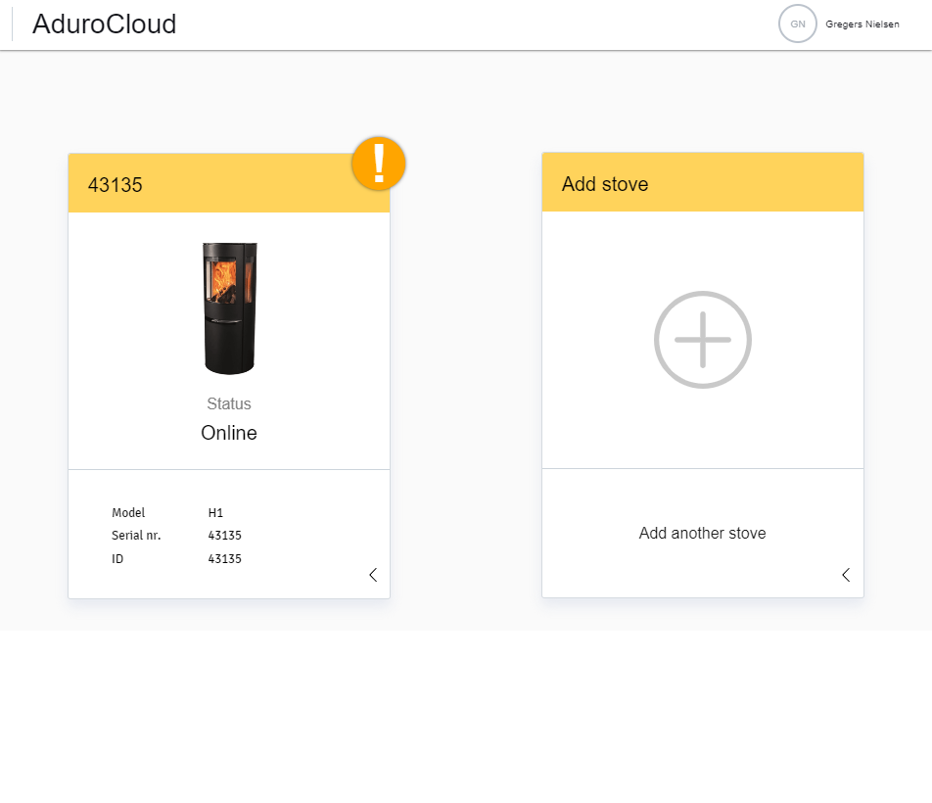932x803 pixels.
Task: Expand the chevron on stove 43135 card
Action: (x=373, y=575)
